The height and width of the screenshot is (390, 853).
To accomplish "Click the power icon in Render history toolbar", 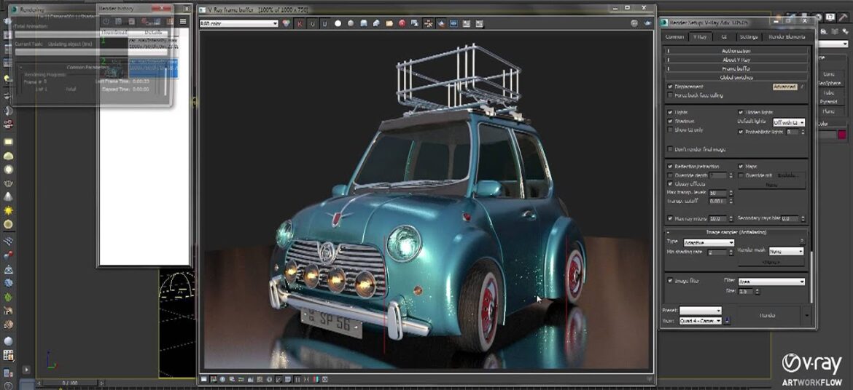I will (x=106, y=21).
